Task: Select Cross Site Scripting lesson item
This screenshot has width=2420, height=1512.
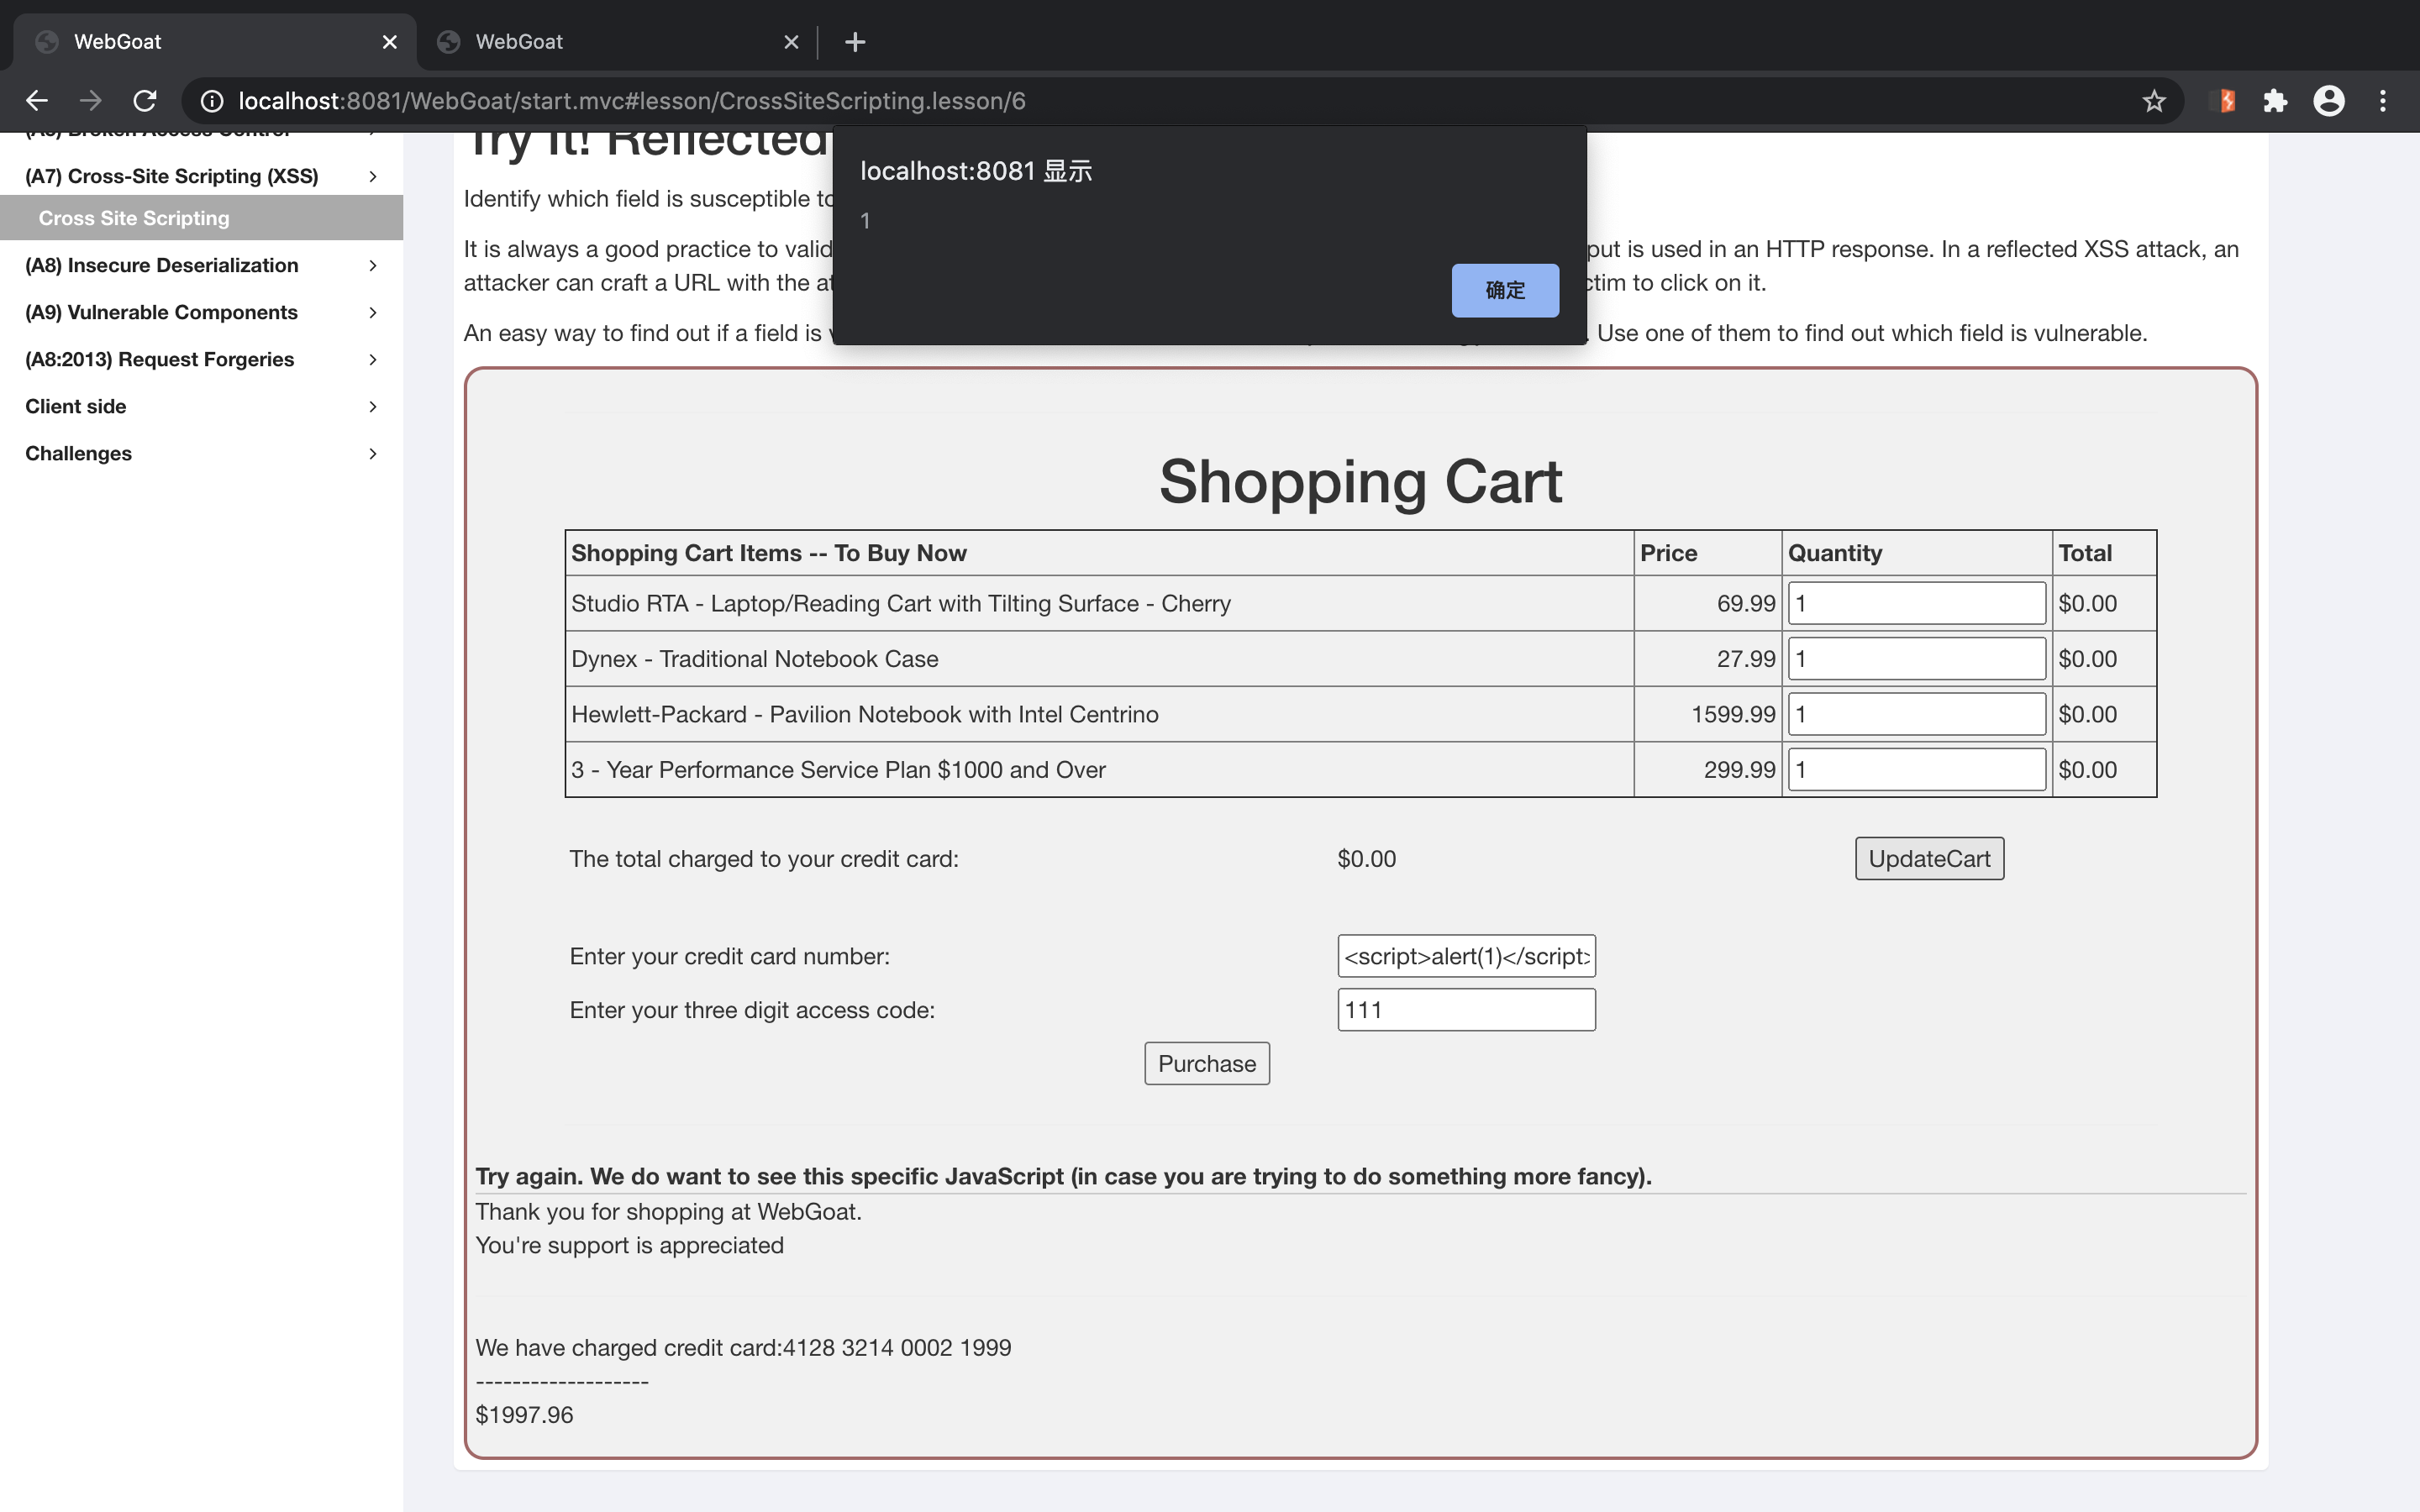Action: pyautogui.click(x=134, y=218)
